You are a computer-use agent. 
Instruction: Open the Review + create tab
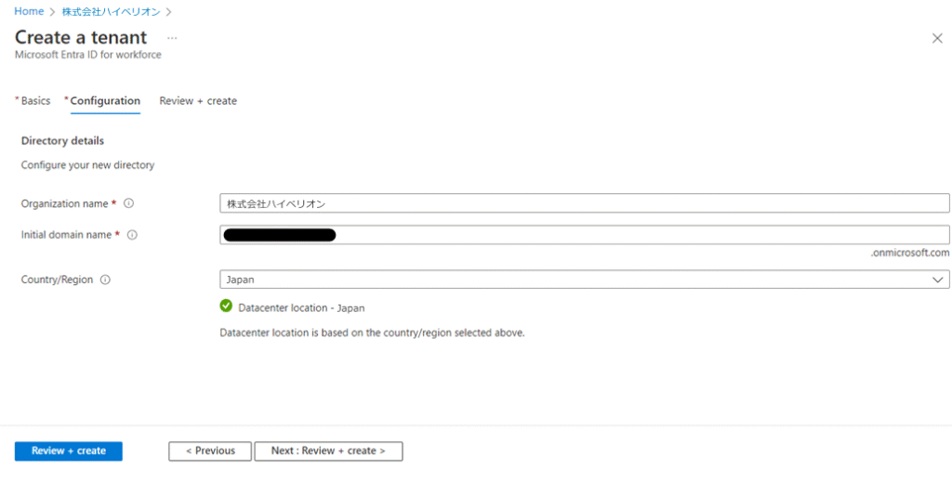198,101
